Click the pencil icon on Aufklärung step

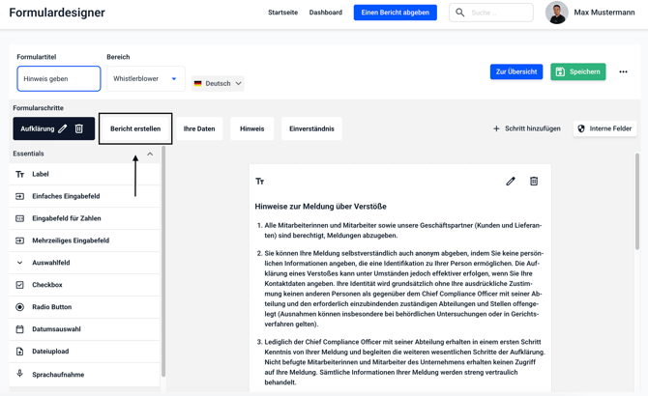point(63,128)
